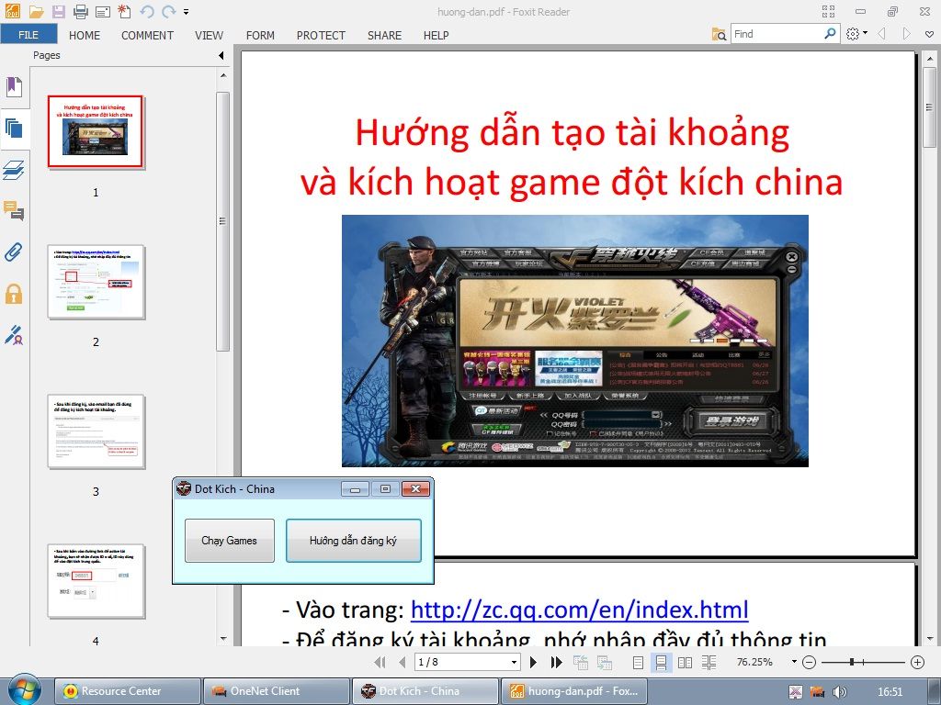Open the Layers panel icon
941x705 pixels.
coord(14,170)
